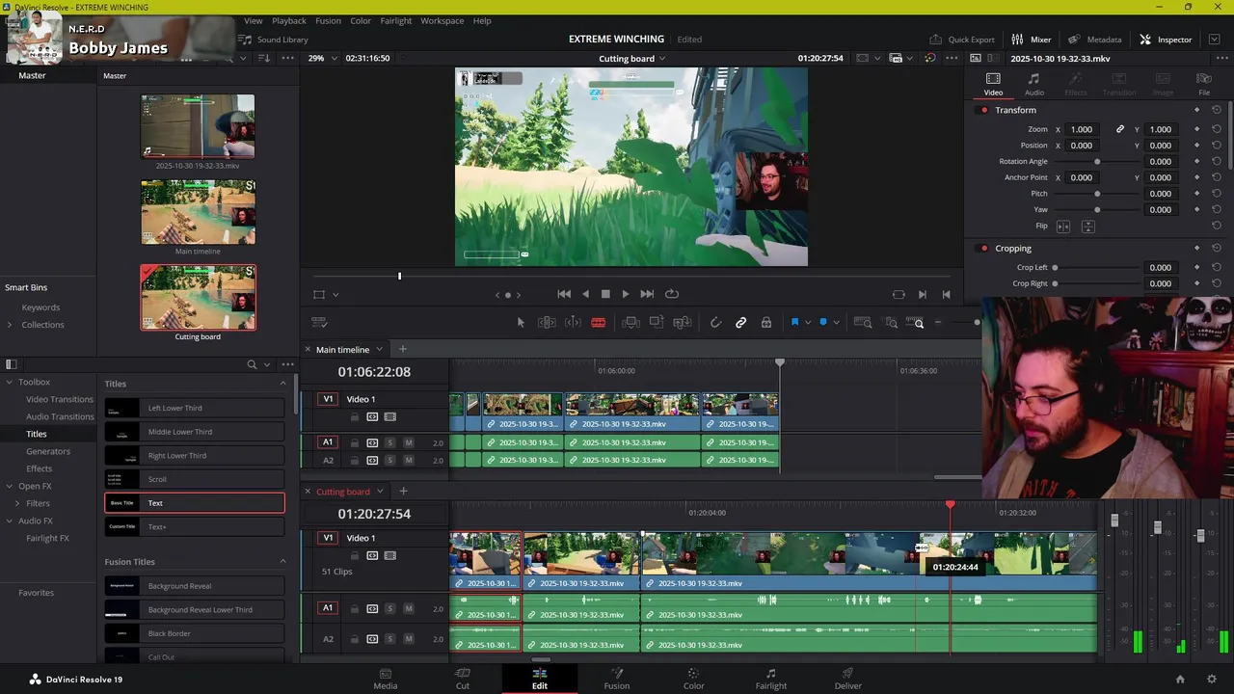
Task: Open the Timeline View Options icon
Action: pyautogui.click(x=319, y=323)
